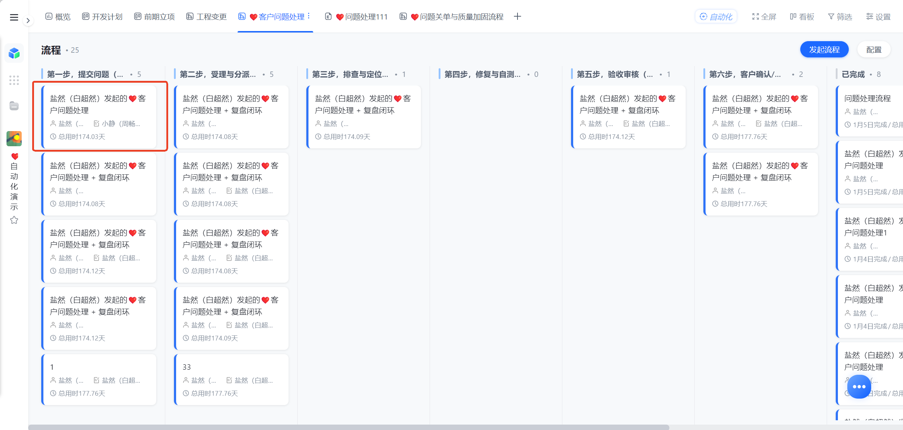Click the 流程 heading
This screenshot has height=430, width=903.
[x=51, y=50]
